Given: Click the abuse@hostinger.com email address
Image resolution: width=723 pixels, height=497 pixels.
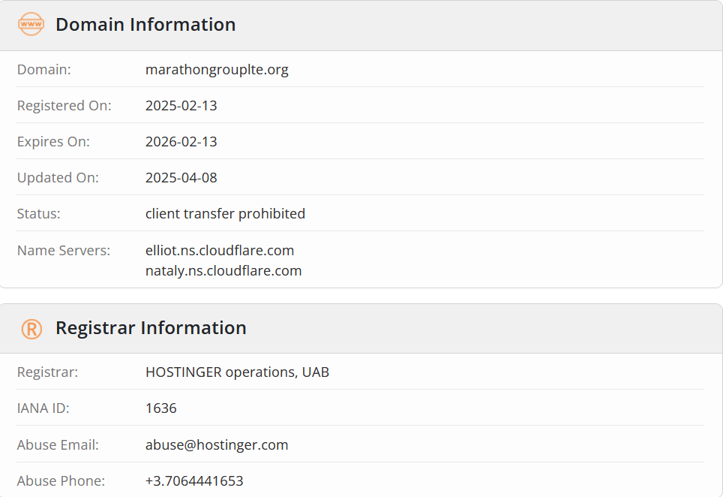Looking at the screenshot, I should 217,445.
